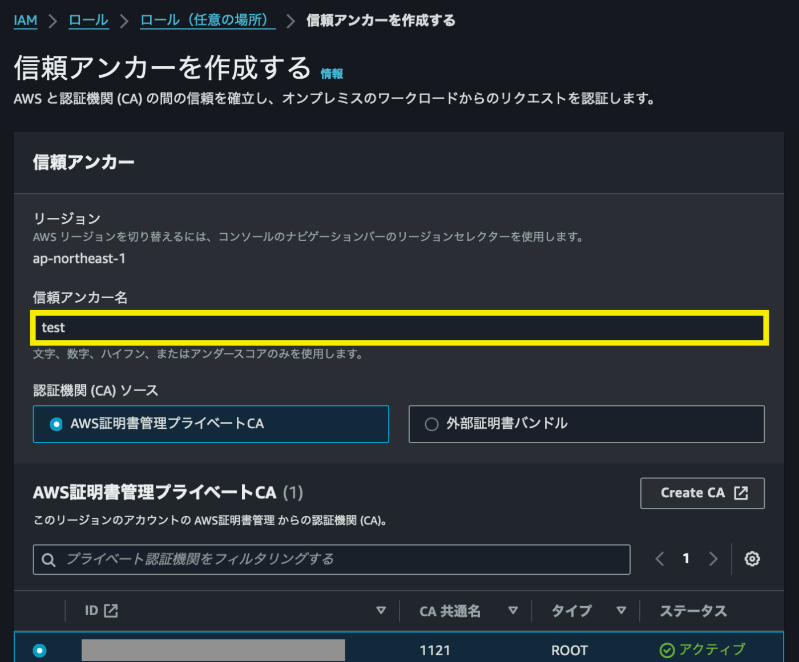This screenshot has height=662, width=799.
Task: Open the ロール（任意の場所） breadcrumb link
Action: (208, 21)
